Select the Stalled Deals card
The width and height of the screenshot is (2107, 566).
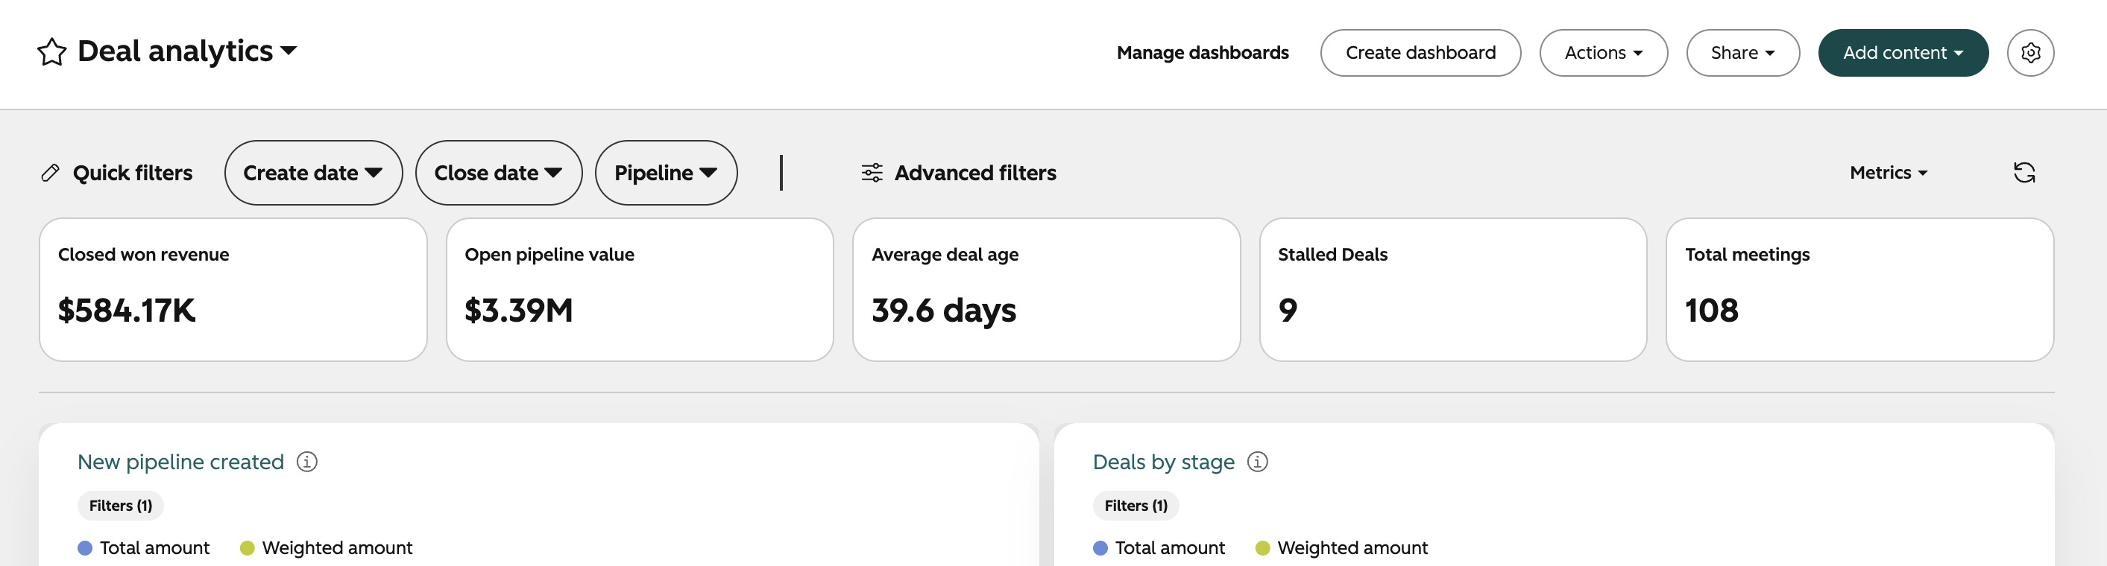pos(1452,289)
